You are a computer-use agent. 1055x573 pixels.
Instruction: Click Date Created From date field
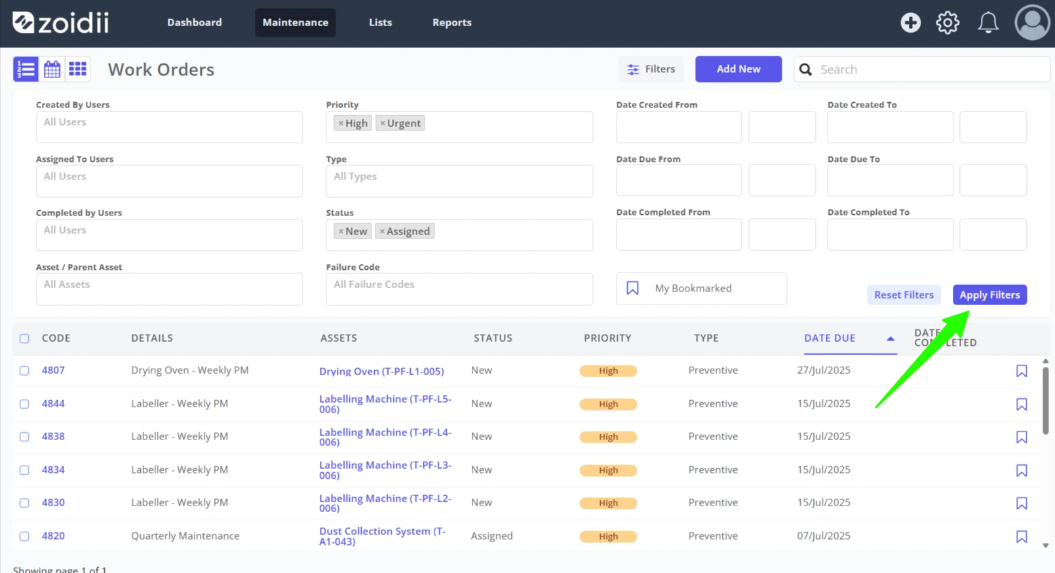click(679, 127)
